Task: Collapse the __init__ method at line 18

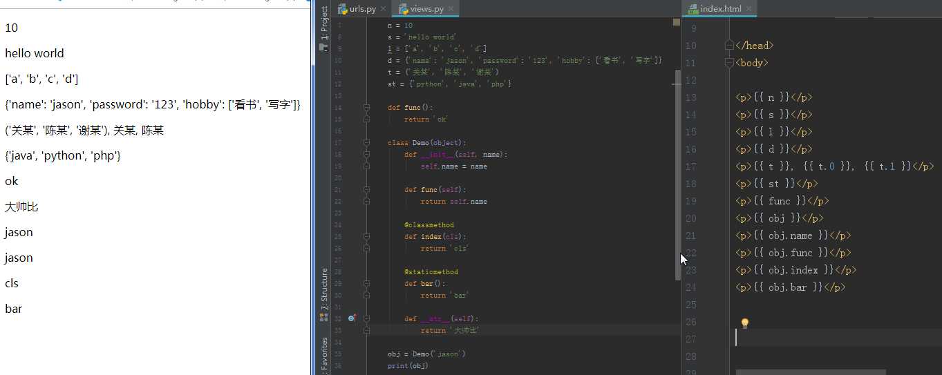Action: coord(366,155)
